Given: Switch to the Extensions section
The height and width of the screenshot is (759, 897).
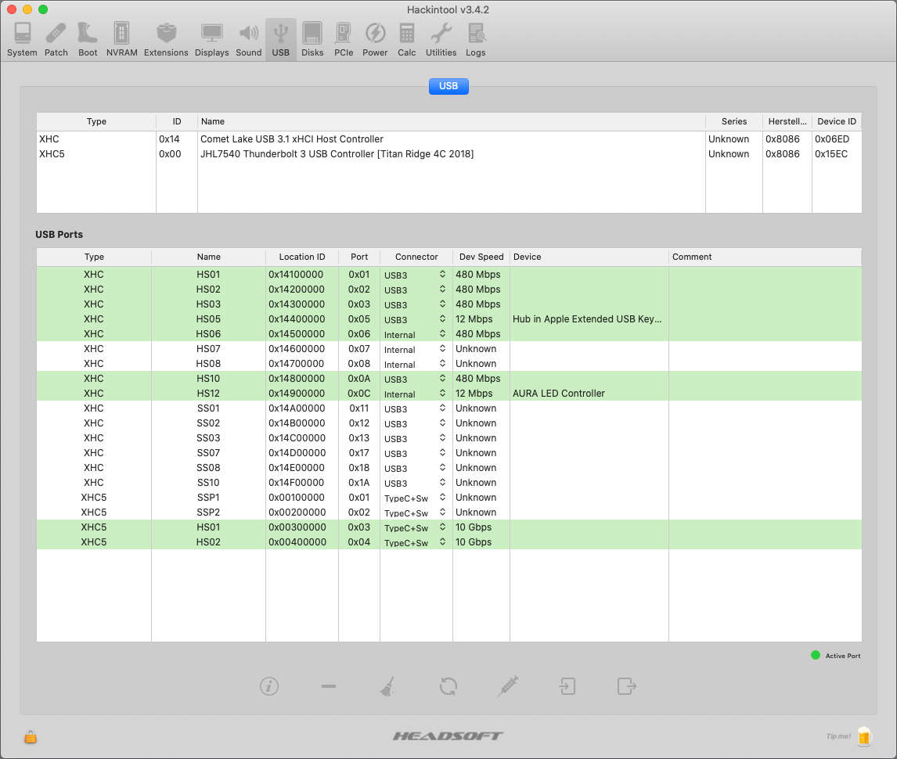Looking at the screenshot, I should (166, 39).
